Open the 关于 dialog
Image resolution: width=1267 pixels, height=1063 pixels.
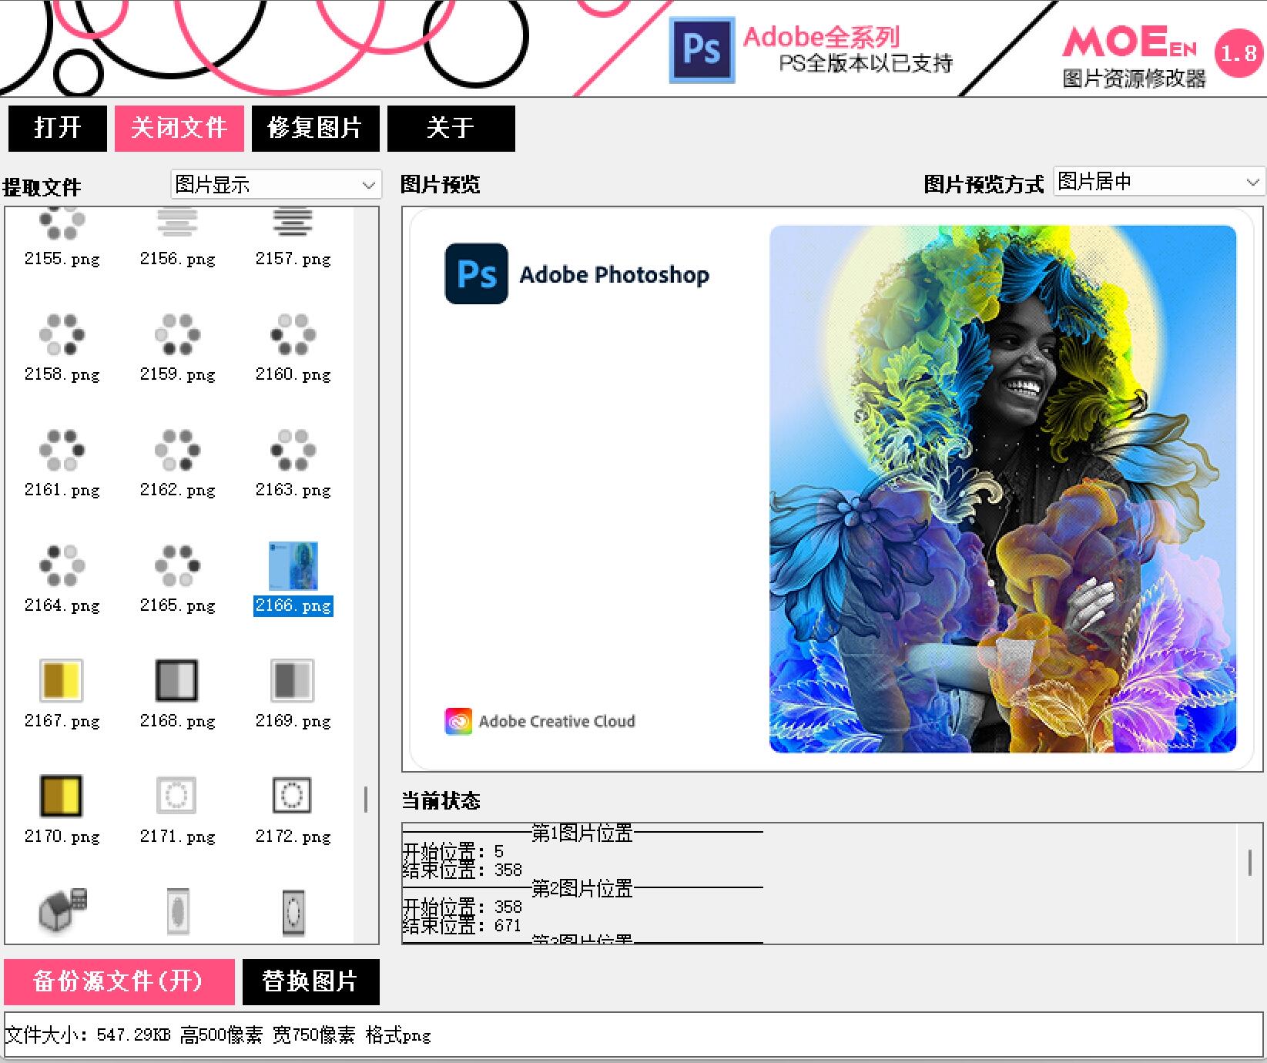click(451, 128)
